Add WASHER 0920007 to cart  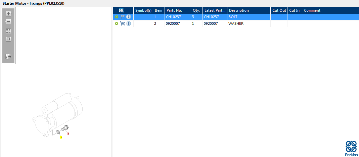click(123, 23)
